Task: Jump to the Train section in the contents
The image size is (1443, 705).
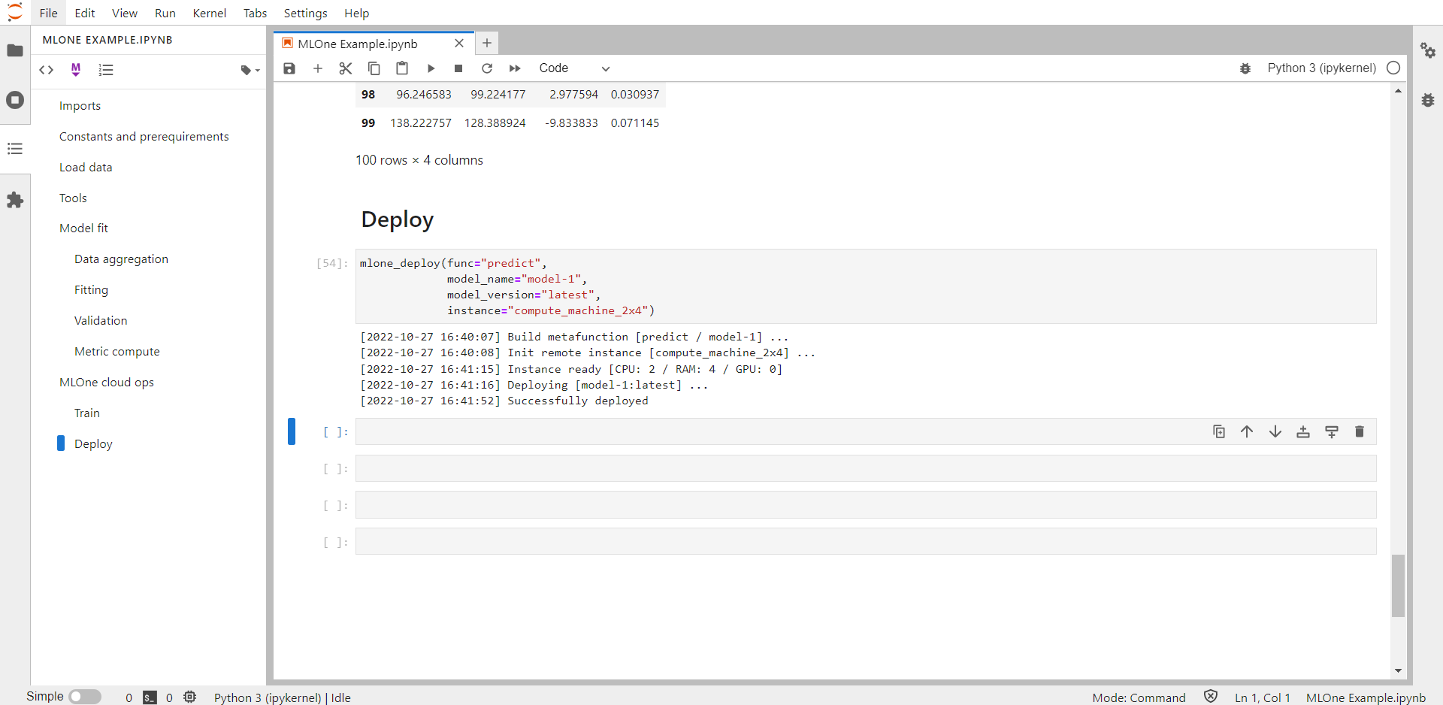Action: [x=87, y=412]
